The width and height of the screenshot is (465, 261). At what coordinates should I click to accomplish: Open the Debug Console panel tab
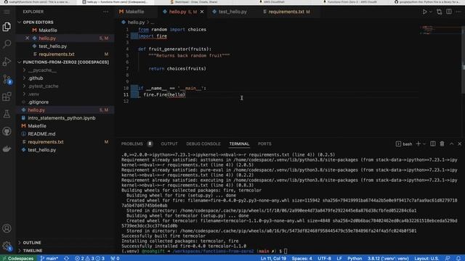coord(203,144)
